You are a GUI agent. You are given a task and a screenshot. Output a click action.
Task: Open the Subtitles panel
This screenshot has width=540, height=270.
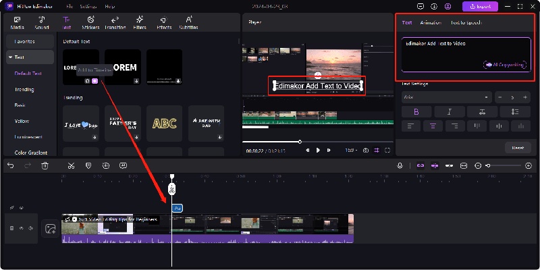(188, 23)
